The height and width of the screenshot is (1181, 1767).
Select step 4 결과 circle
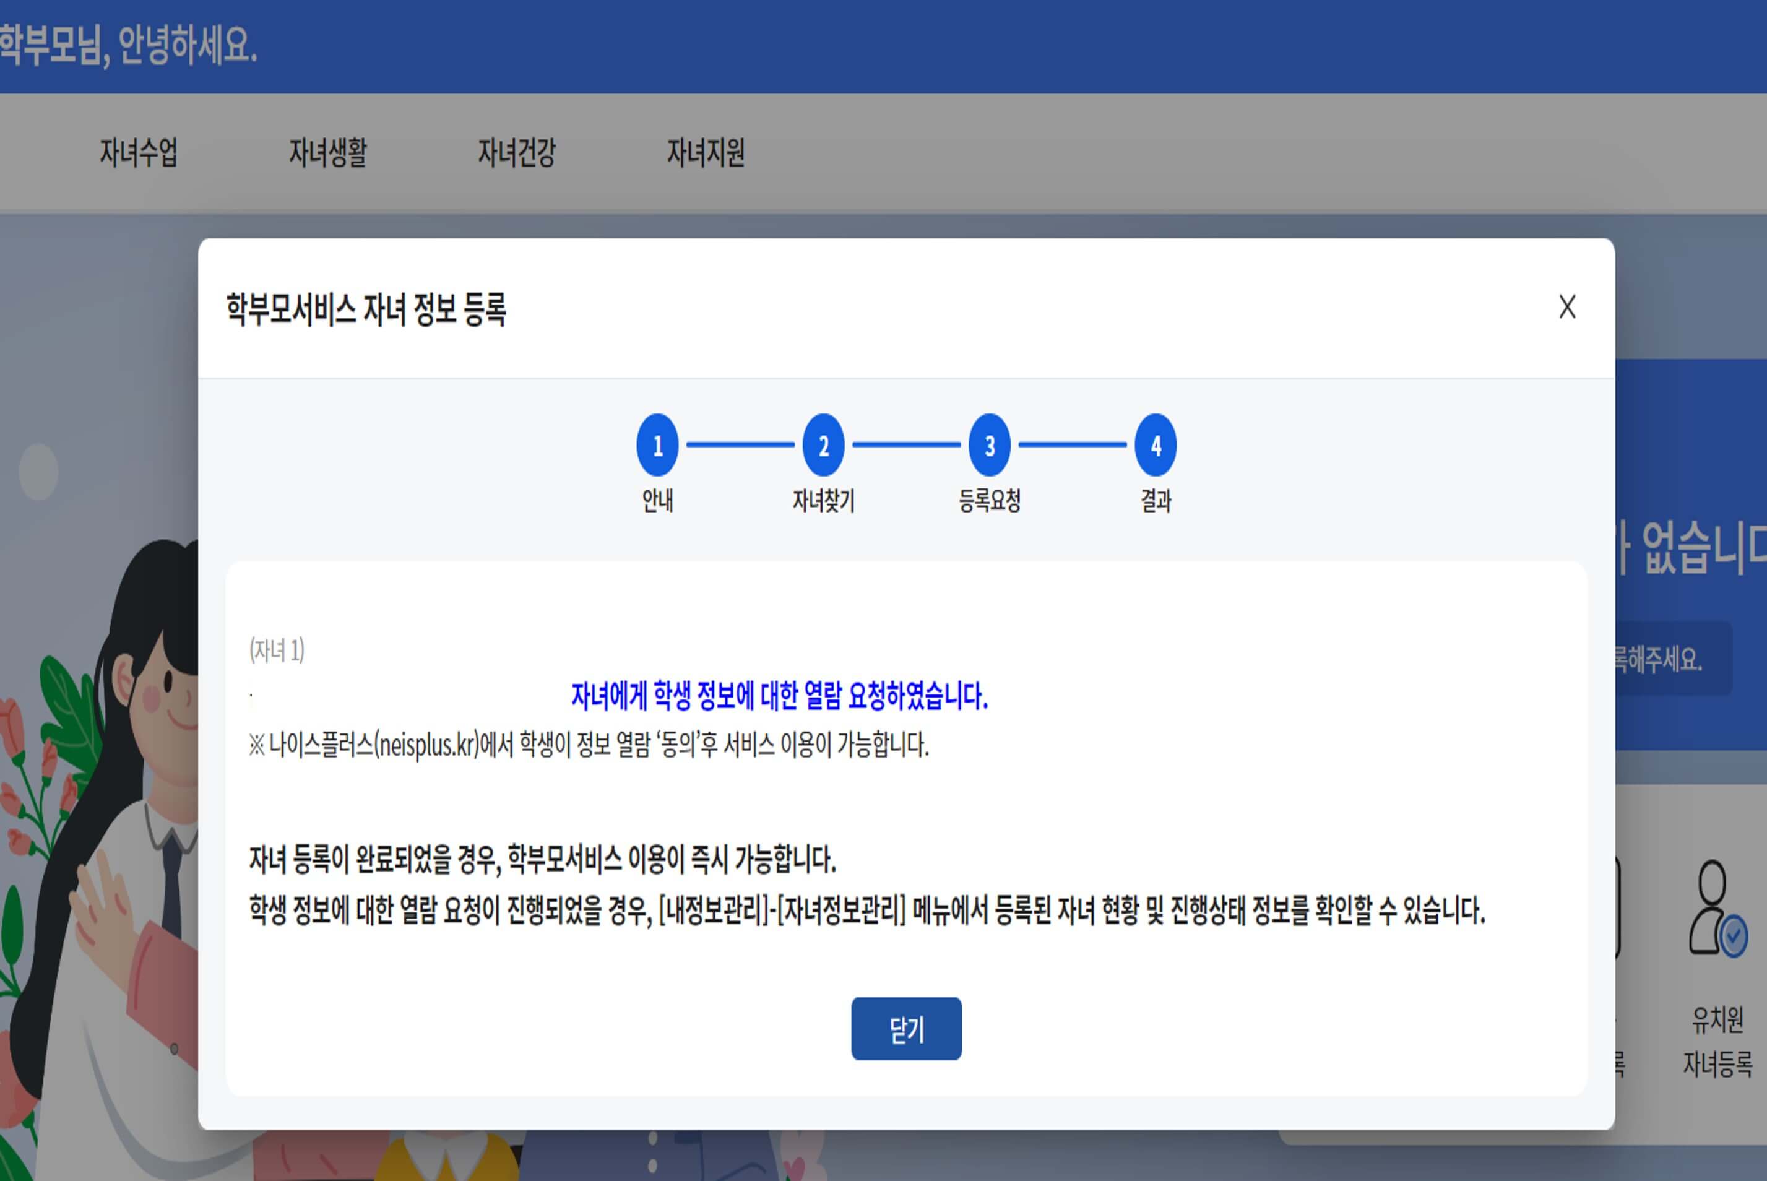1156,445
